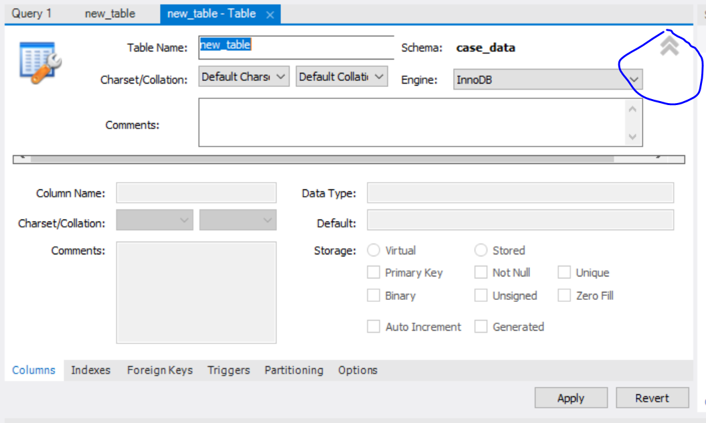
Task: Select the Virtual storage radio button
Action: tap(373, 250)
